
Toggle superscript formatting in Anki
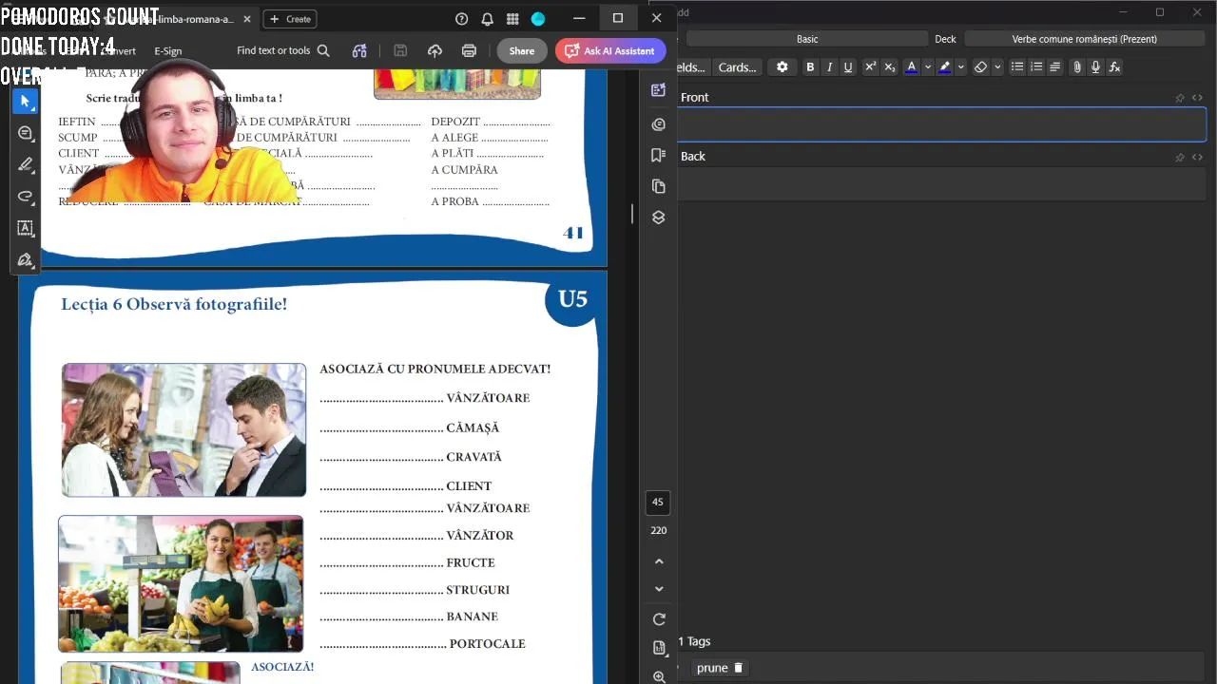click(x=870, y=67)
